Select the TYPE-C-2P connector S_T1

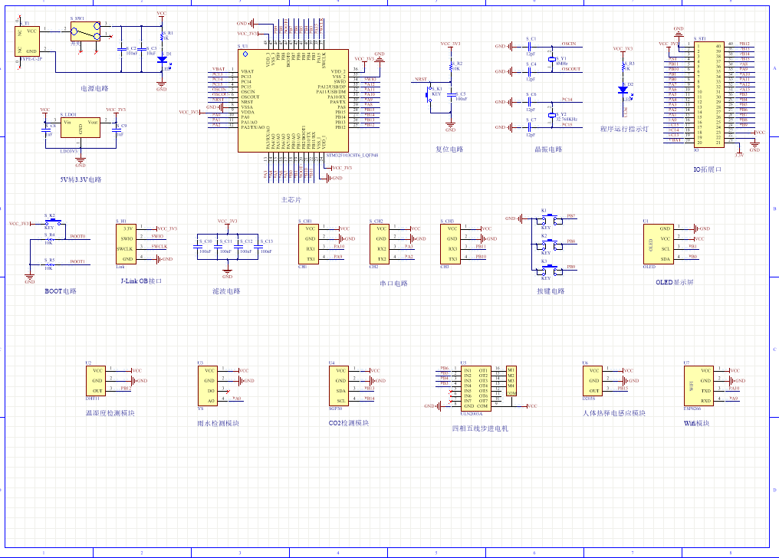[x=28, y=41]
